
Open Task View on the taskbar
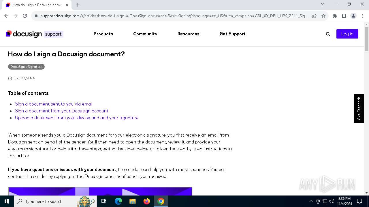tap(104, 201)
